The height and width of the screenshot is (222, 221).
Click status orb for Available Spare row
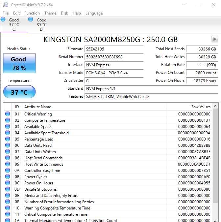pos(8,126)
